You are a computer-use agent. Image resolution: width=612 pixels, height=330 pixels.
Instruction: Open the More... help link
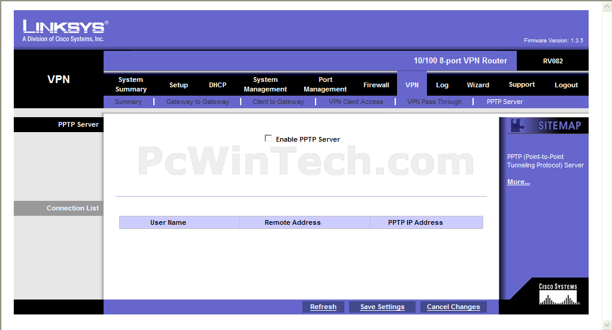pos(519,182)
